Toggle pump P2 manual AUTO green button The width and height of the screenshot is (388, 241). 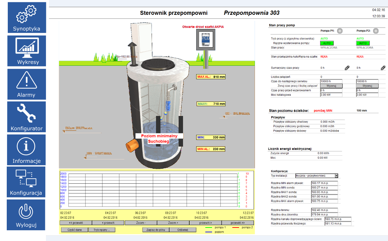(363, 43)
